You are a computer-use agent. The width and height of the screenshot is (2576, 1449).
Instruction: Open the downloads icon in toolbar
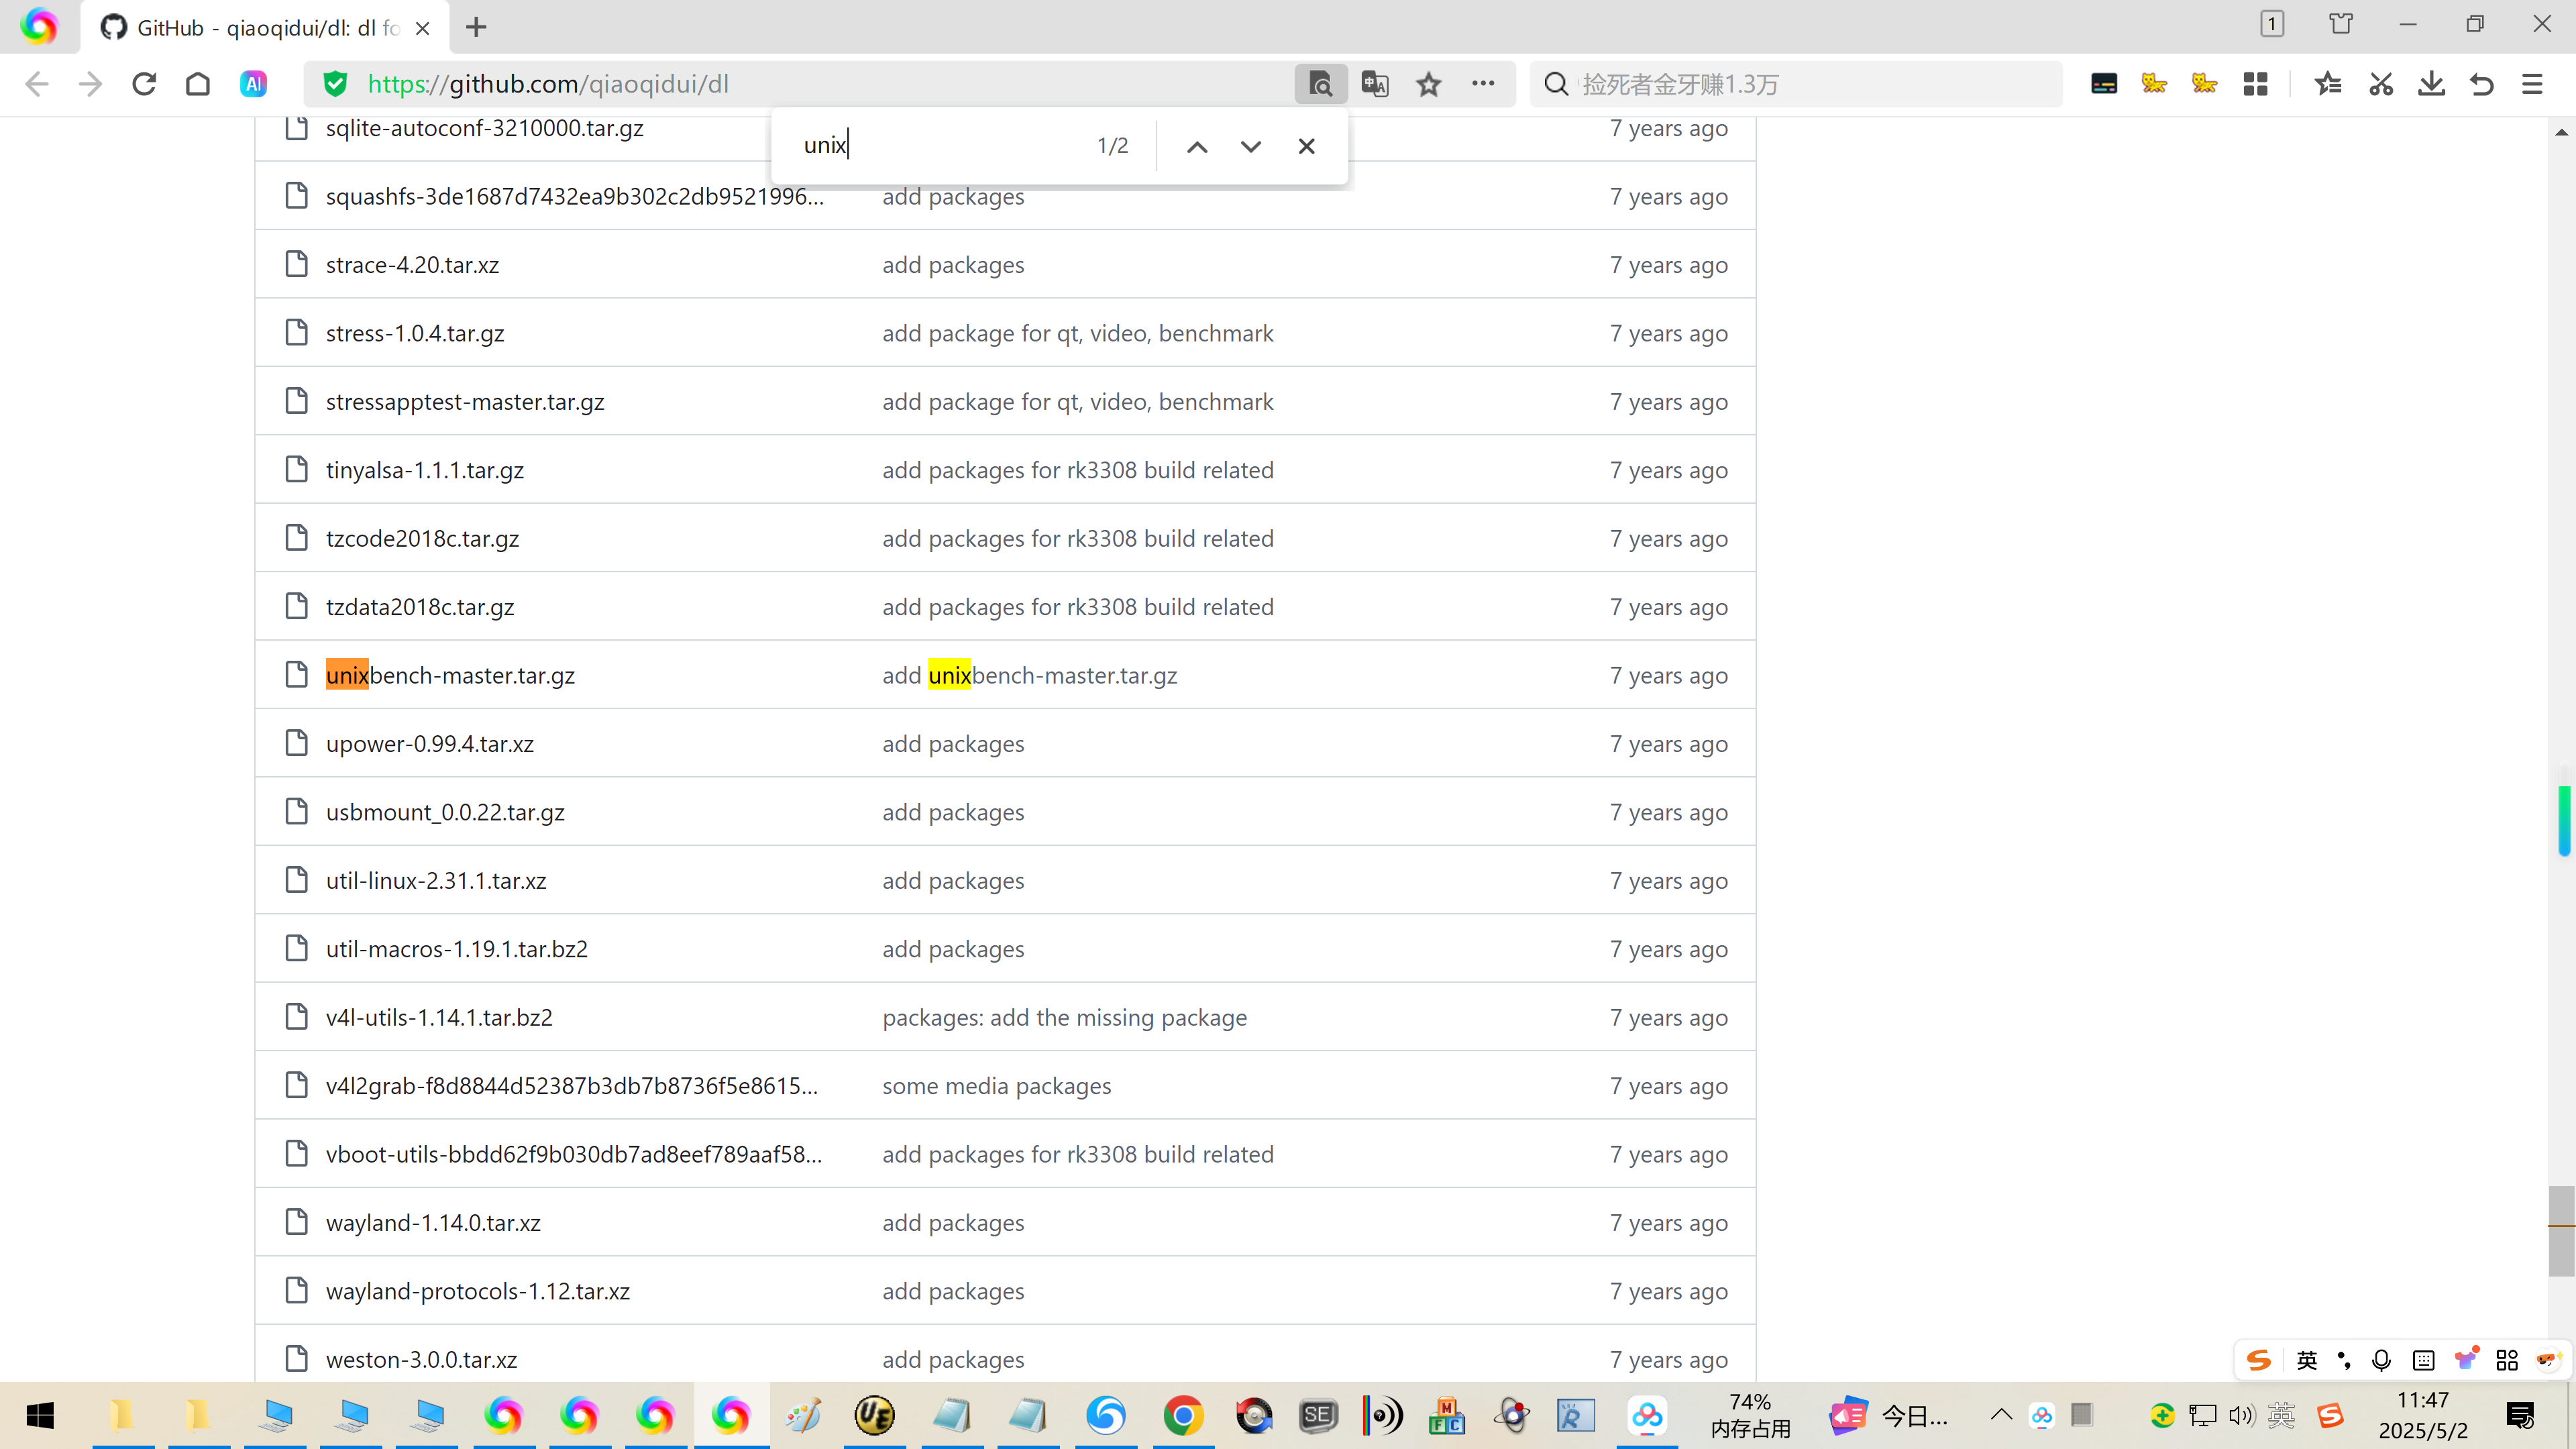point(2431,84)
